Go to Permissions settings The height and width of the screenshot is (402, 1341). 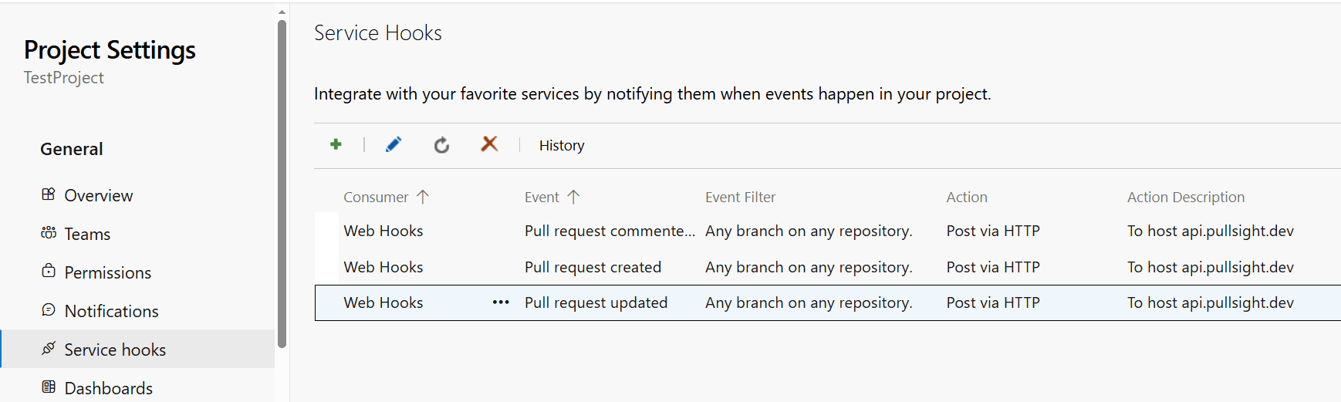[x=108, y=272]
